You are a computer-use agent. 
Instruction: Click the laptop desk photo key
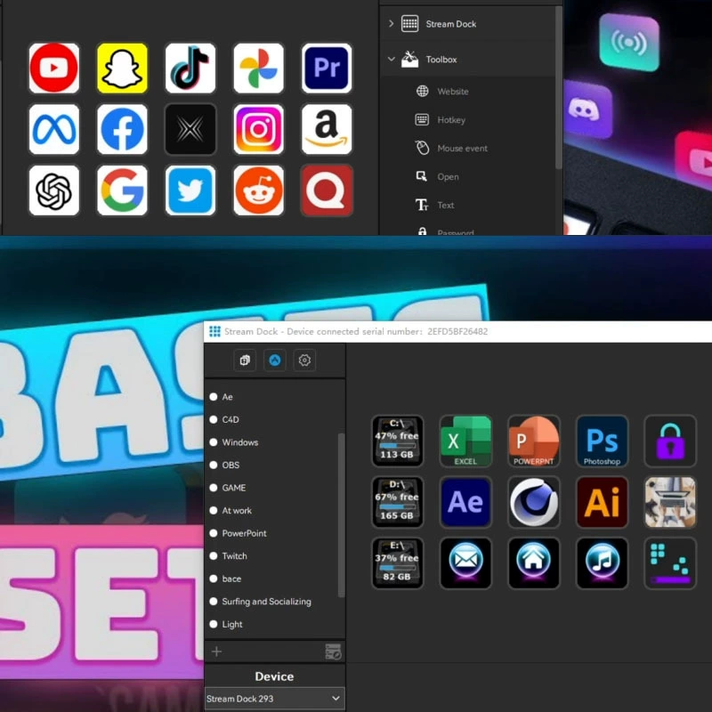click(x=670, y=502)
